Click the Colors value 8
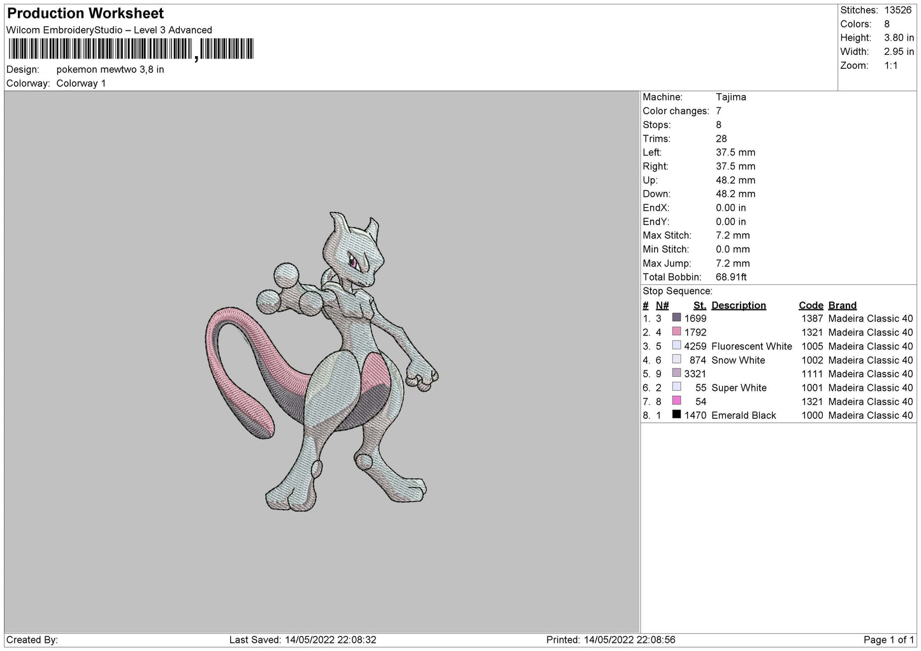Viewport: 921px width, 651px height. click(x=887, y=24)
